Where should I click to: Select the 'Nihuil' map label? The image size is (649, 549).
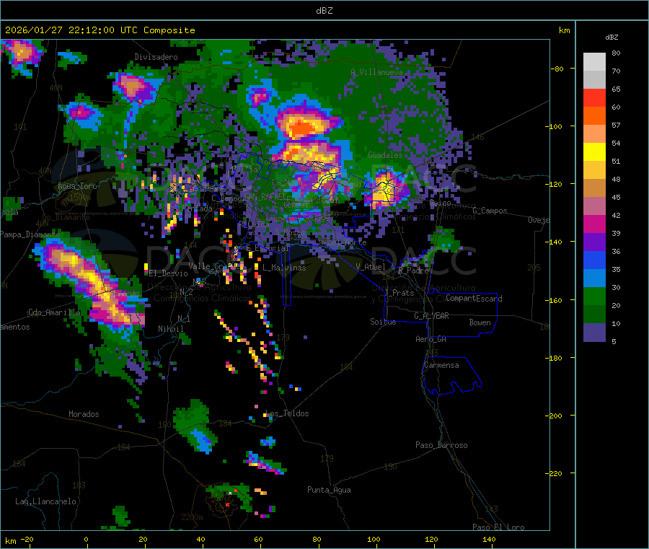coord(171,329)
